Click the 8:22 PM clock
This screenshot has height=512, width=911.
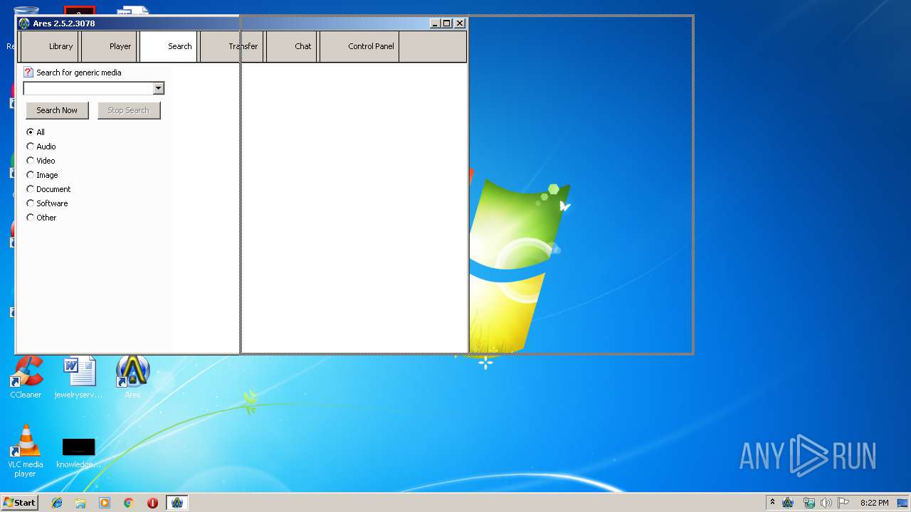click(x=874, y=503)
